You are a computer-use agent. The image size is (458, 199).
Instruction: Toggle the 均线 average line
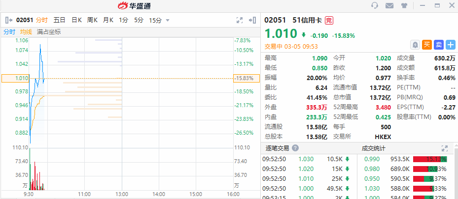[x=26, y=32]
